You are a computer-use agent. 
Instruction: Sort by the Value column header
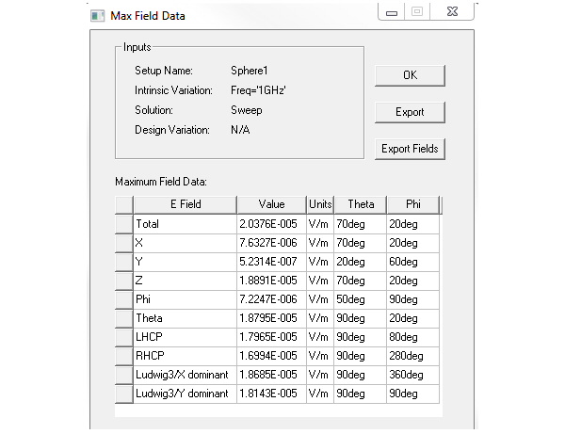272,204
